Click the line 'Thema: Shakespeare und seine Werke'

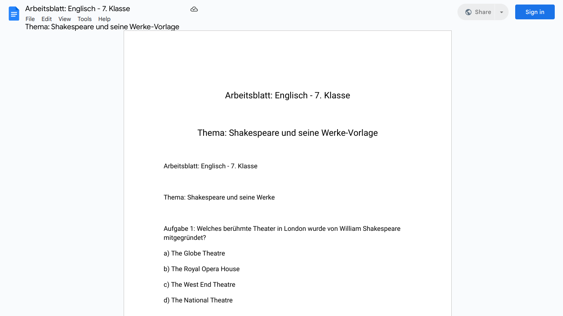219,197
